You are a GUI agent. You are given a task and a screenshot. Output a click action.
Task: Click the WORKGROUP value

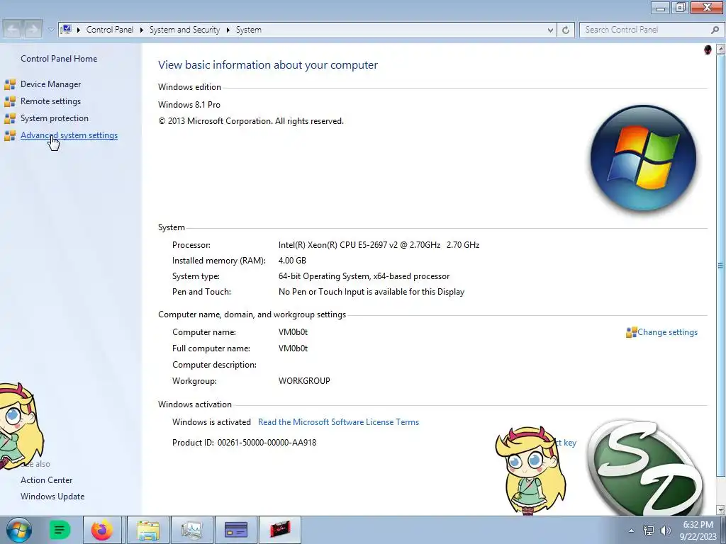tap(304, 381)
